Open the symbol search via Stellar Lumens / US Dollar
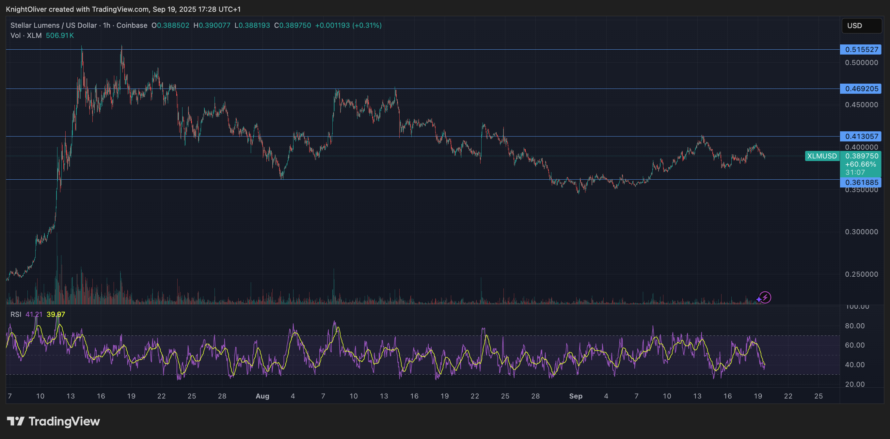 pyautogui.click(x=54, y=25)
